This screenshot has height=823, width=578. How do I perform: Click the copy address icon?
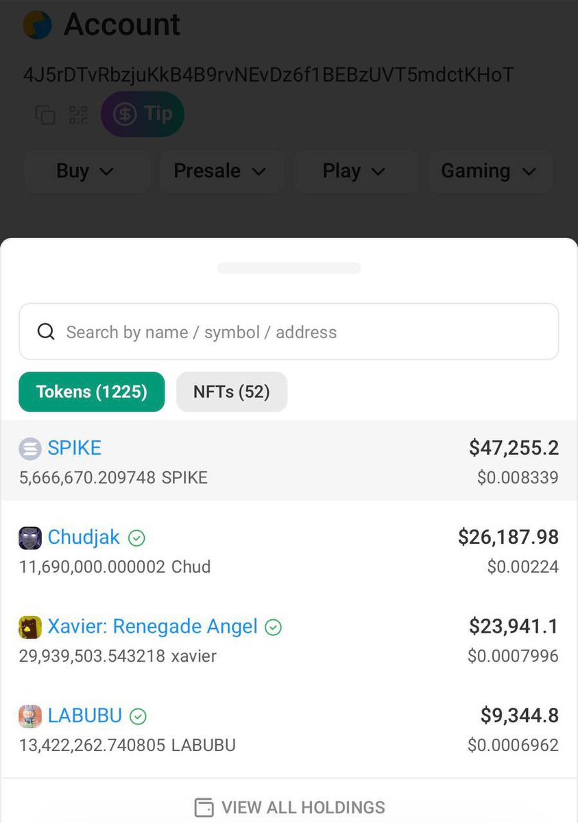[45, 115]
